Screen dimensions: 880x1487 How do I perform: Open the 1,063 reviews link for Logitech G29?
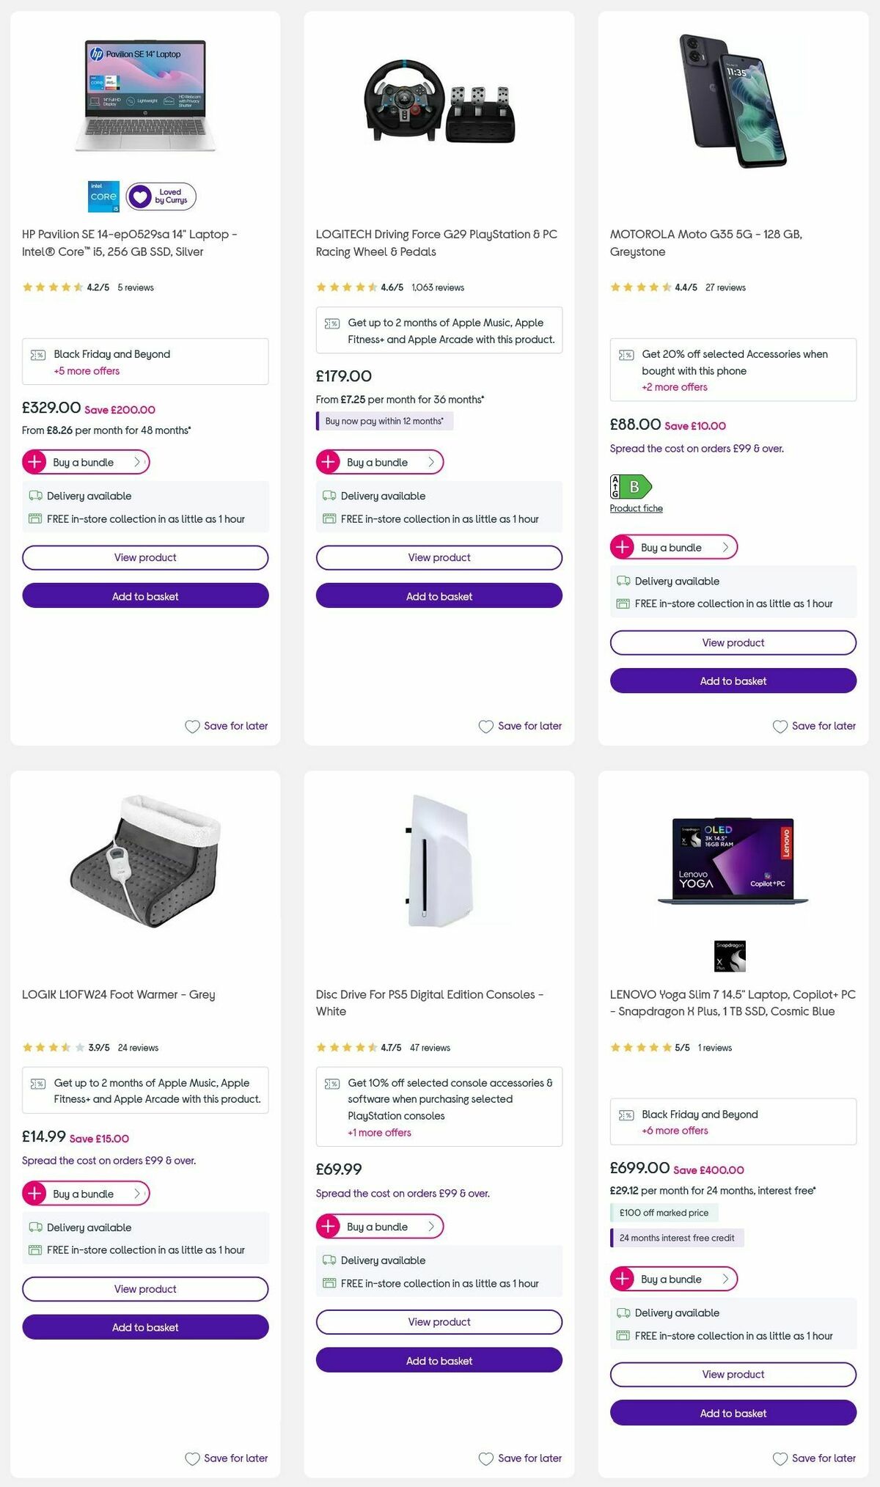[437, 287]
